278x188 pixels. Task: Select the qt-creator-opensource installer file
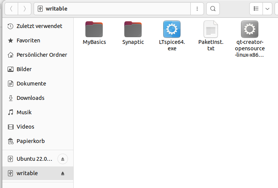pyautogui.click(x=249, y=29)
